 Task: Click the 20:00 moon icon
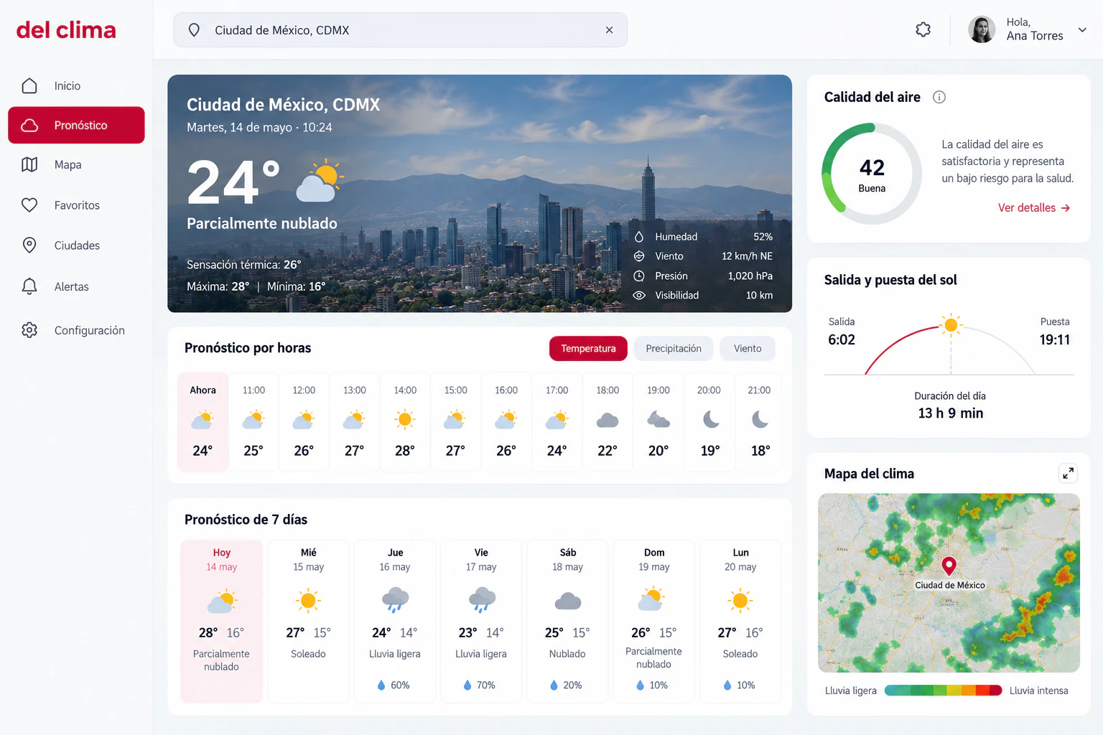(x=710, y=419)
